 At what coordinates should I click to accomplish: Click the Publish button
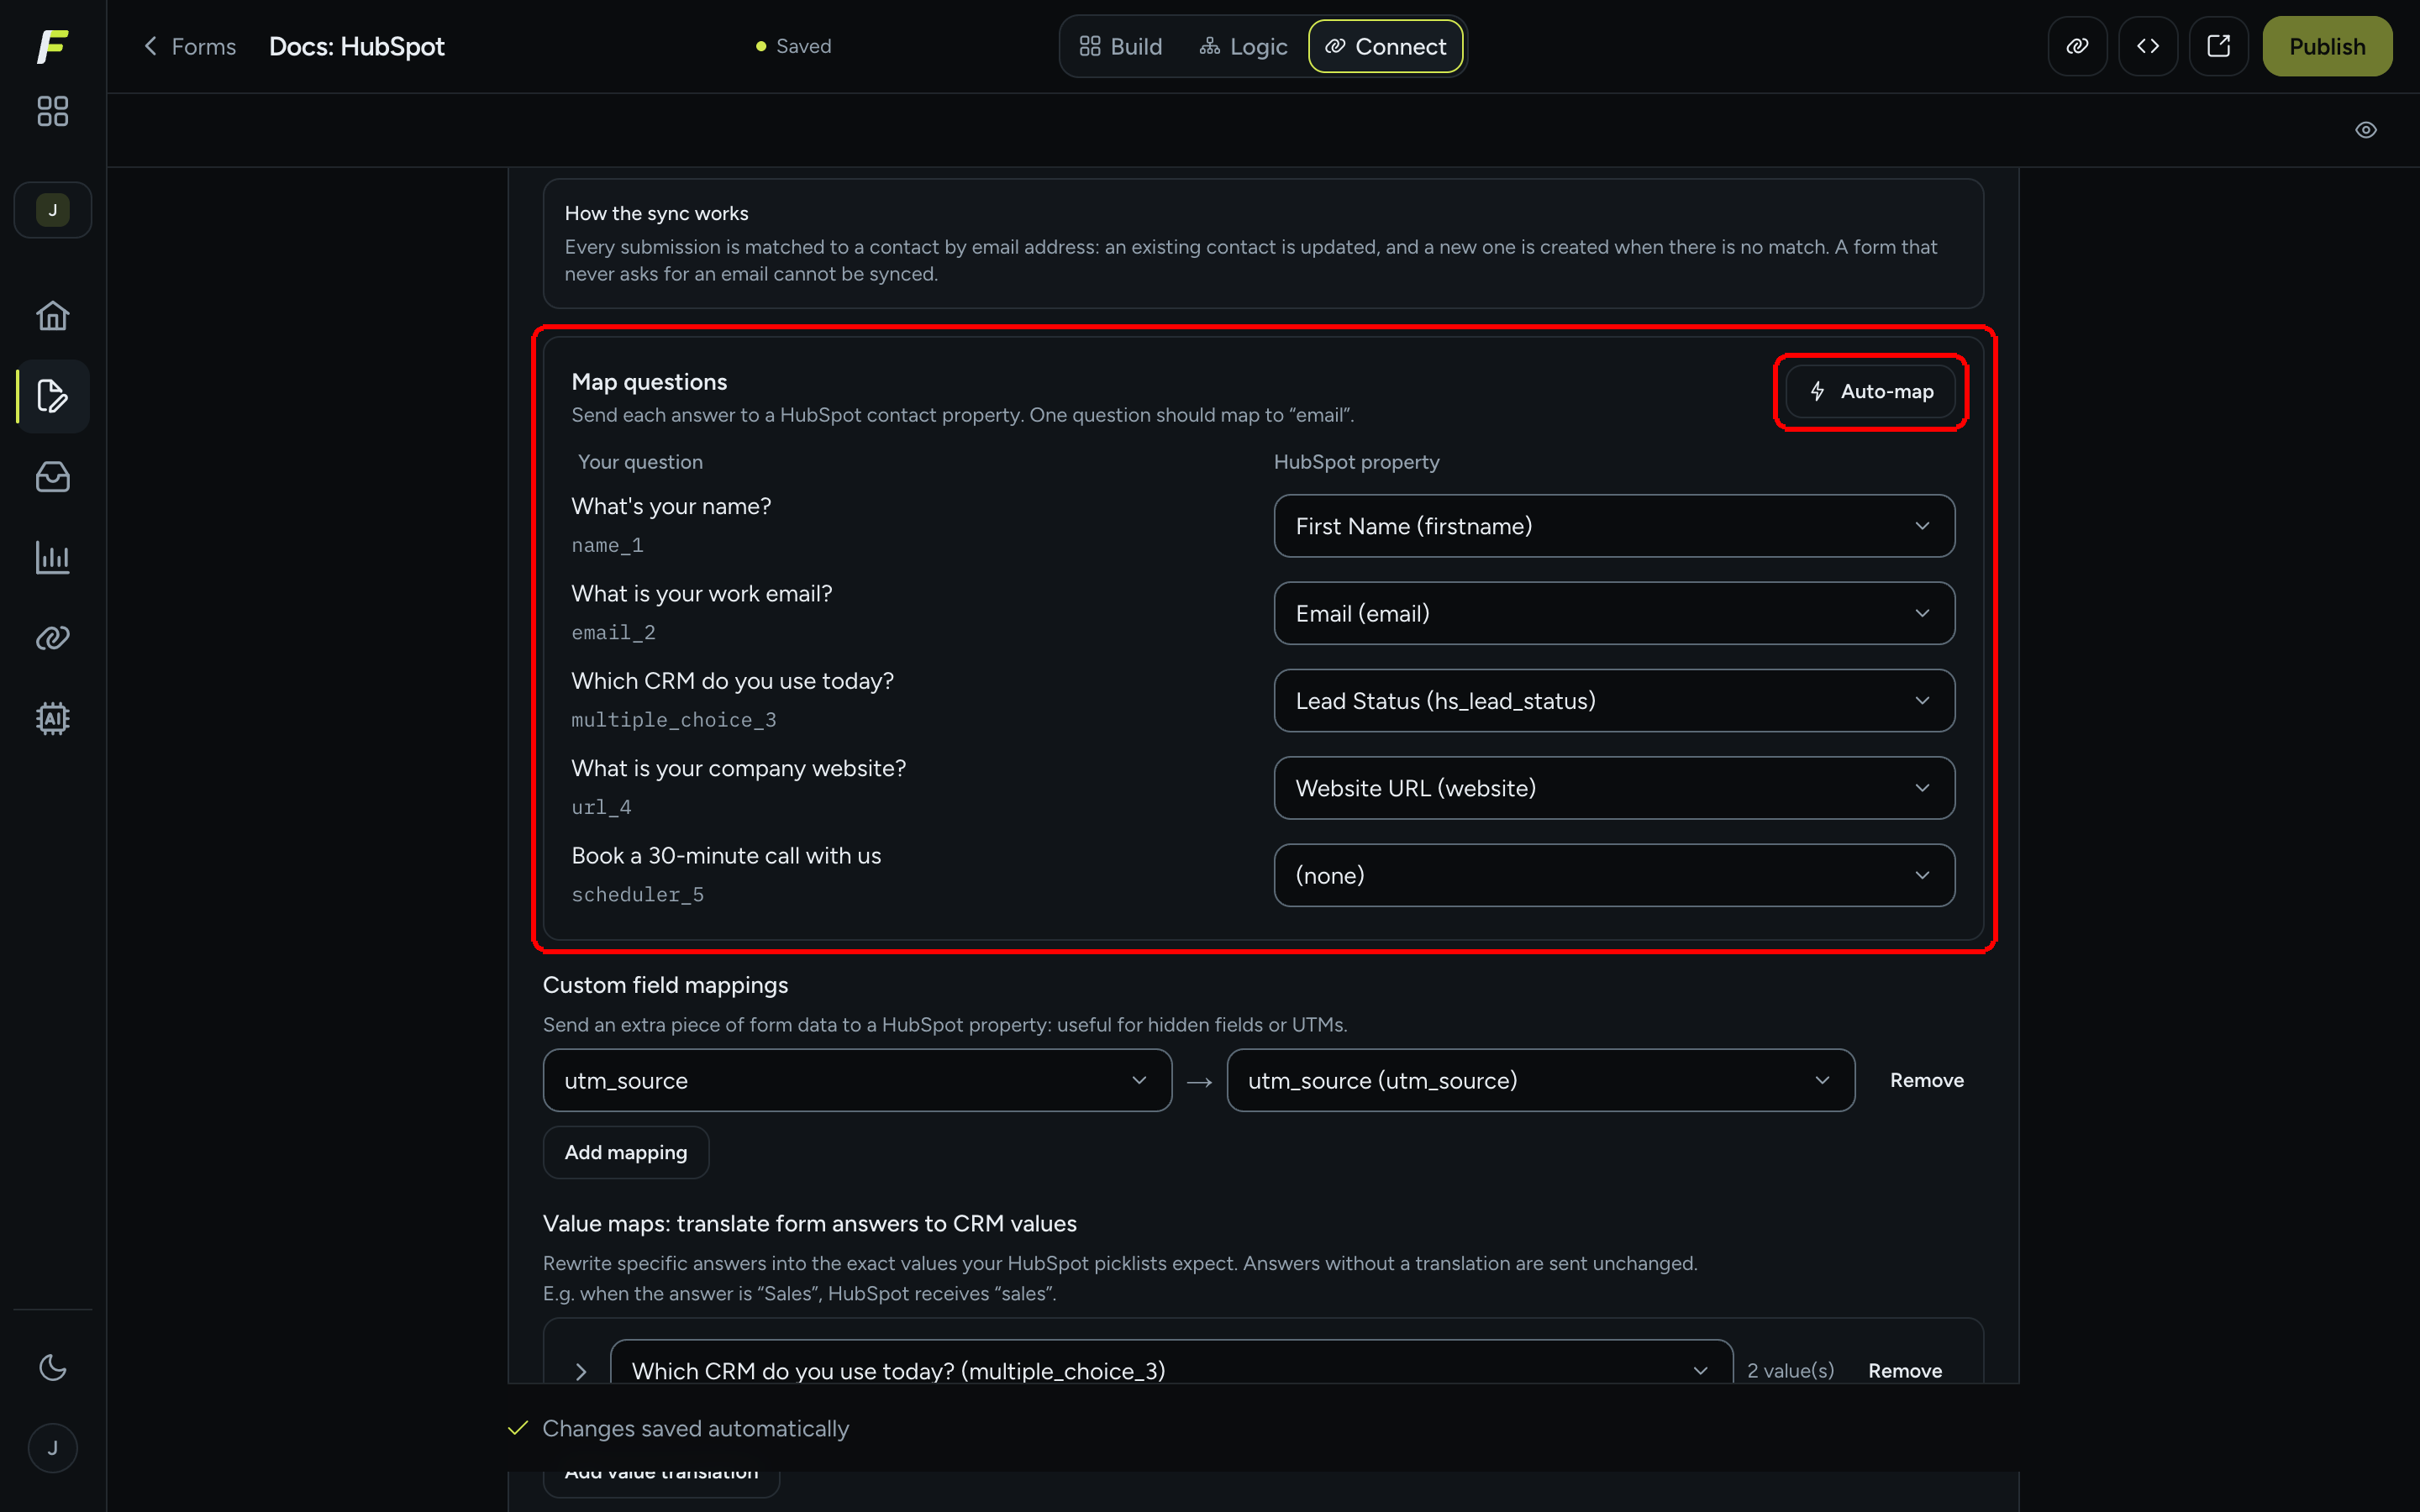pos(2326,46)
